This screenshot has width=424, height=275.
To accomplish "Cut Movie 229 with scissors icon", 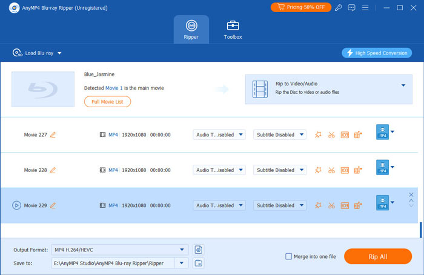I will [331, 205].
